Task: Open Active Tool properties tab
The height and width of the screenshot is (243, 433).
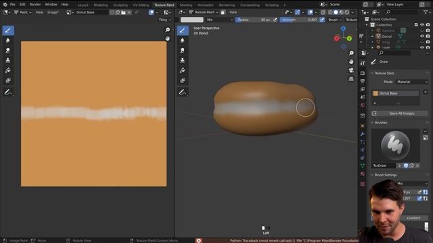Action: (x=363, y=63)
